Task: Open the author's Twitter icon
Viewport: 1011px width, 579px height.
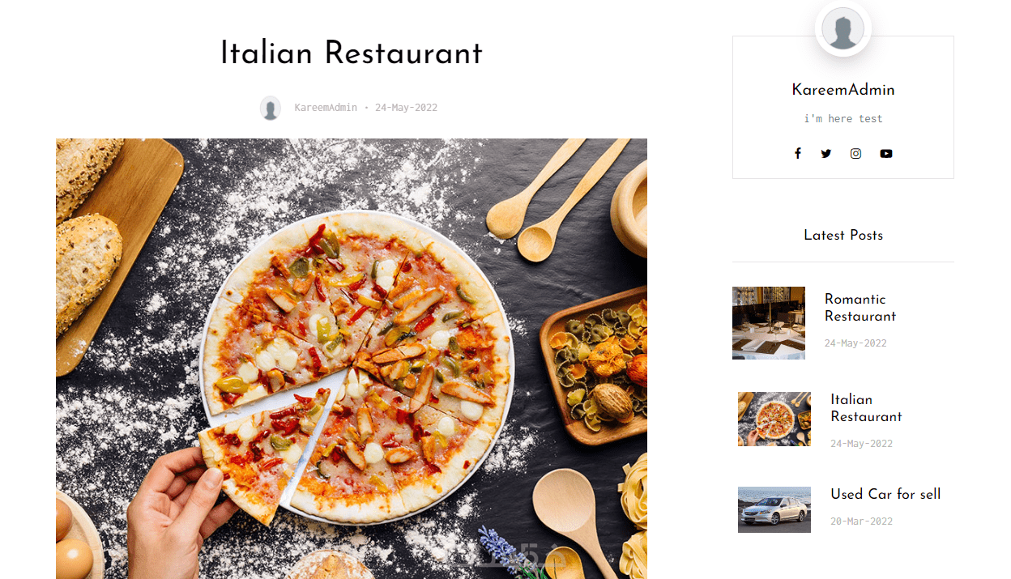Action: coord(825,153)
